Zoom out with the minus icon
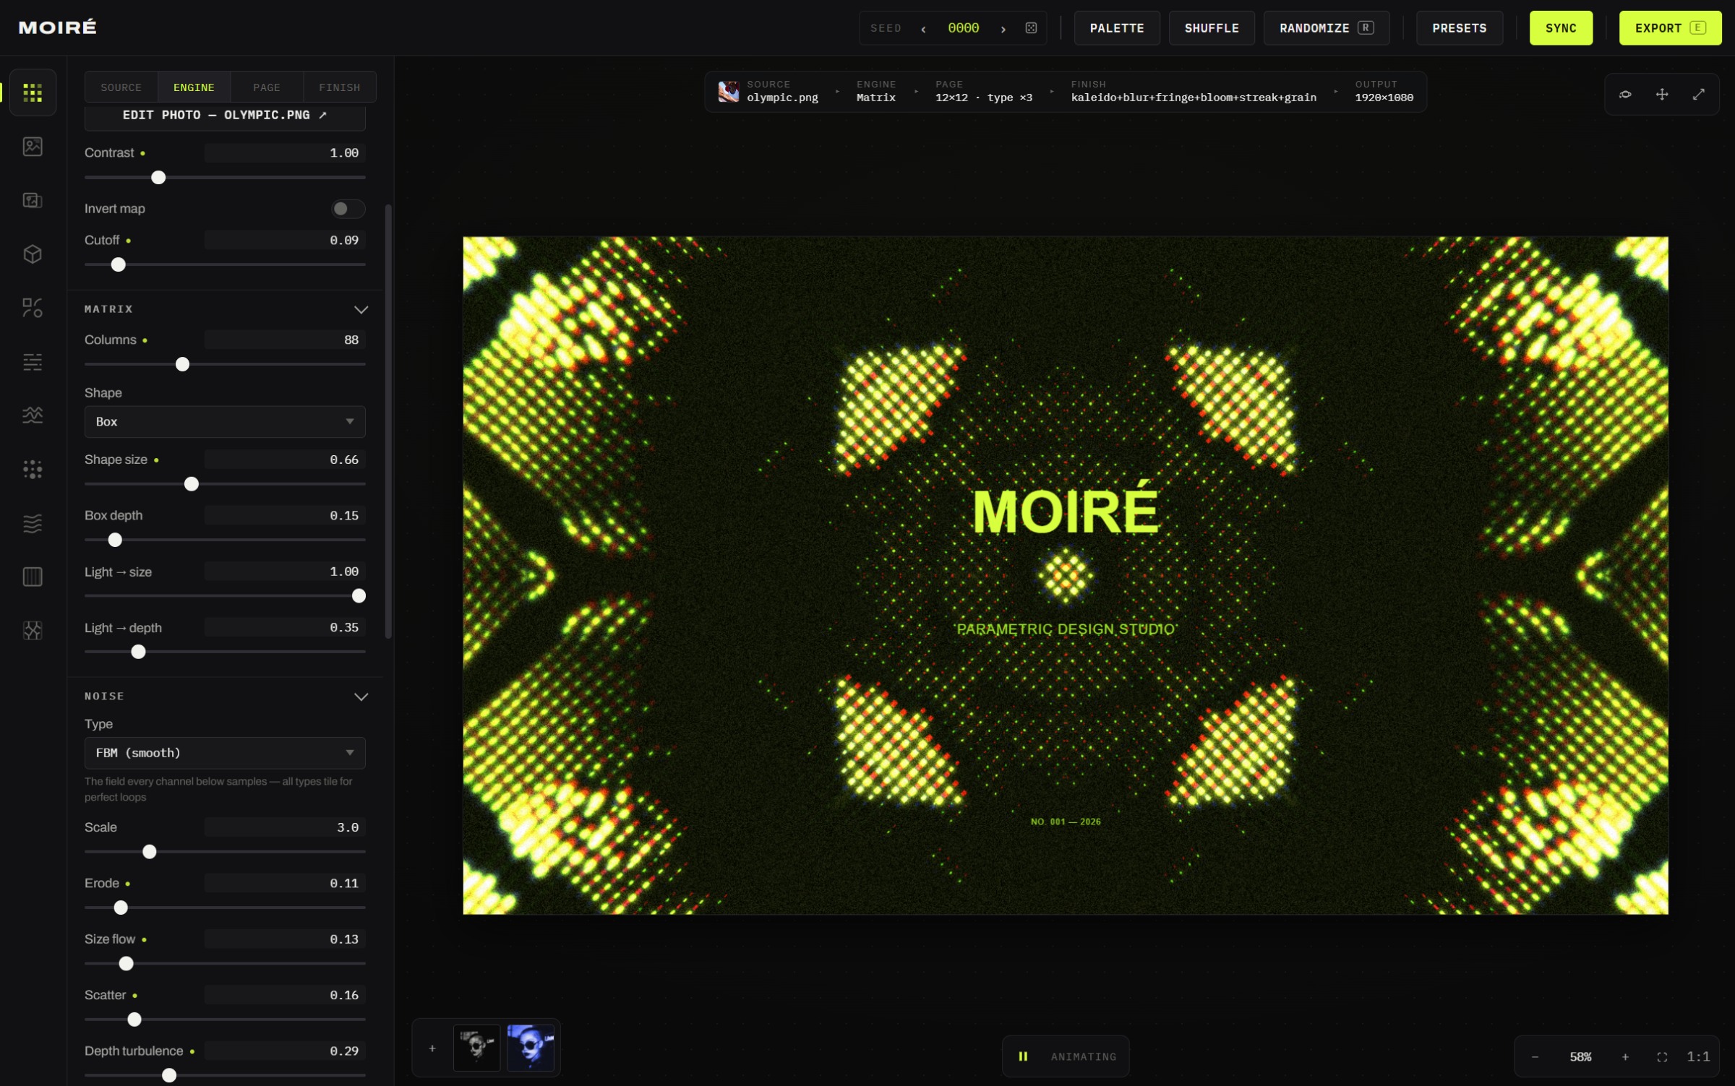Viewport: 1735px width, 1086px height. (1535, 1057)
